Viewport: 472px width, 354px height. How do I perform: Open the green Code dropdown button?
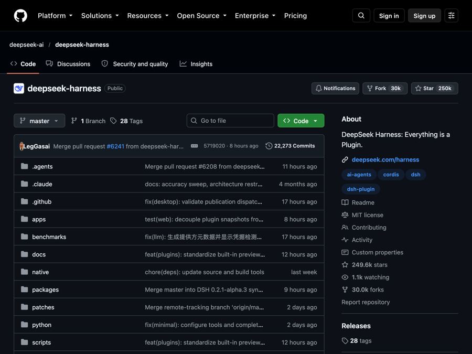(x=301, y=121)
